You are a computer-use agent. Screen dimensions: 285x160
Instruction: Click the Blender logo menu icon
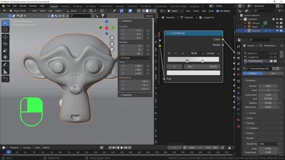pos(3,6)
